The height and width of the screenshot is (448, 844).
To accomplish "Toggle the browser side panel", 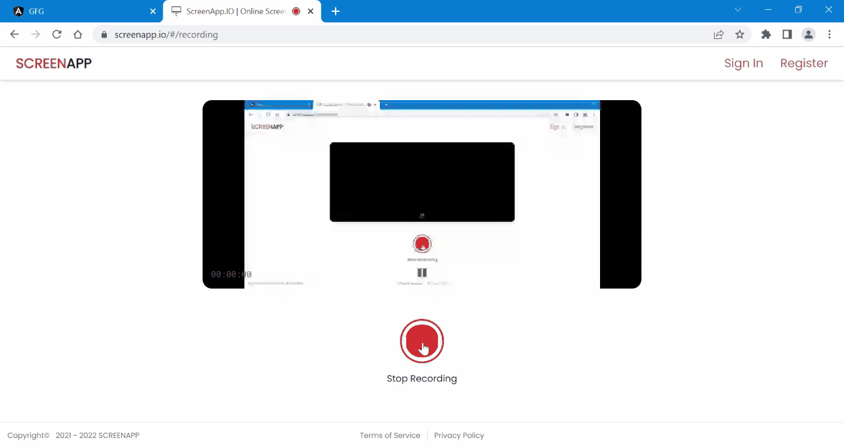I will [x=787, y=34].
